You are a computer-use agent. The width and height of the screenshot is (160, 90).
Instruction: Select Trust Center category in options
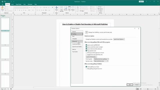coord(77,52)
